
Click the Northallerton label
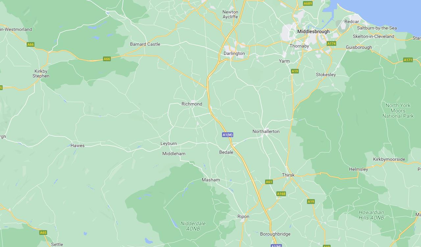[266, 131]
